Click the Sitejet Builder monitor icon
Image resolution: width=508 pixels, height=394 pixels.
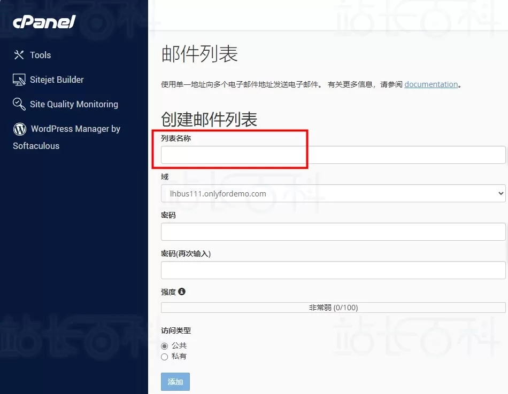coord(19,80)
